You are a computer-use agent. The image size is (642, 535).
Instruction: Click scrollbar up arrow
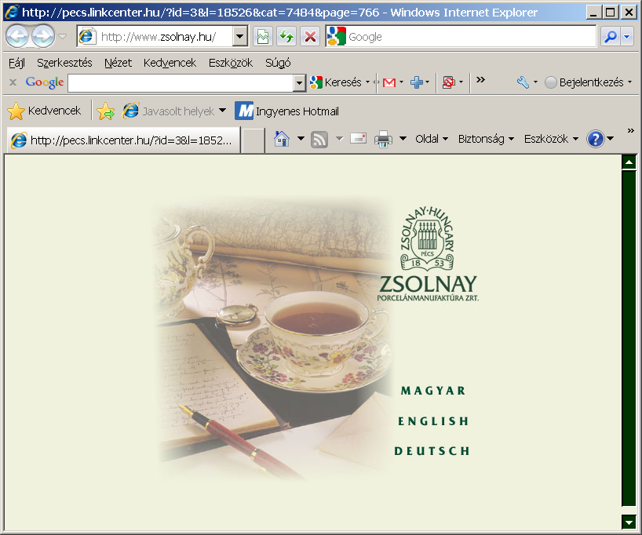[629, 162]
